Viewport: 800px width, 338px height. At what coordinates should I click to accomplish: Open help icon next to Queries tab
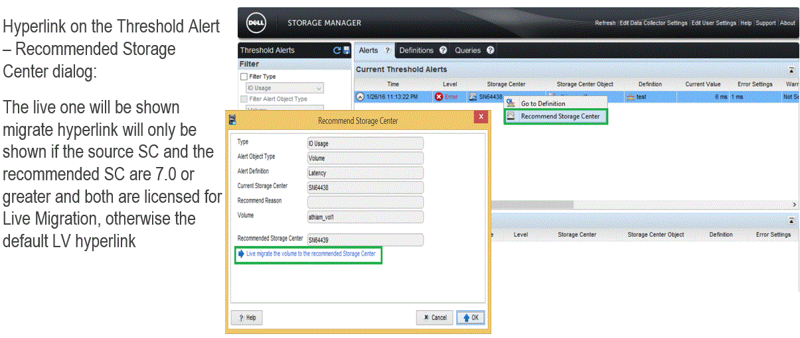click(490, 50)
